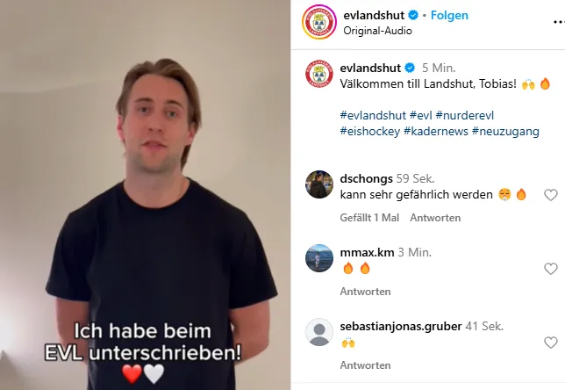The width and height of the screenshot is (565, 390).
Task: Click the reel video to pause playback
Action: click(146, 195)
